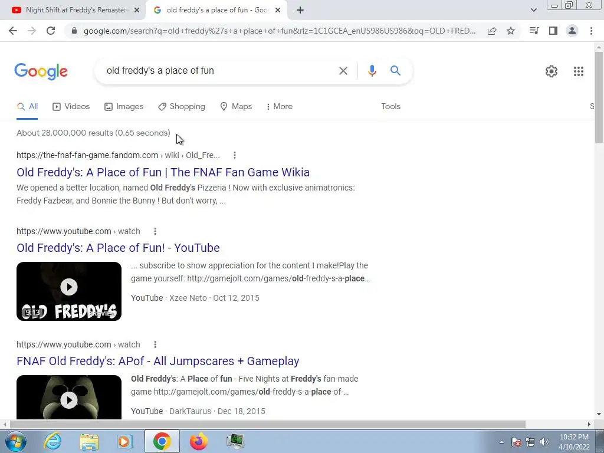Viewport: 604px width, 453px height.
Task: Close the old freddy's Google search tab
Action: tap(278, 11)
